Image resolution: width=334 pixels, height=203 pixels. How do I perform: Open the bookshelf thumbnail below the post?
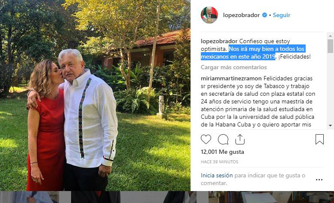271,197
